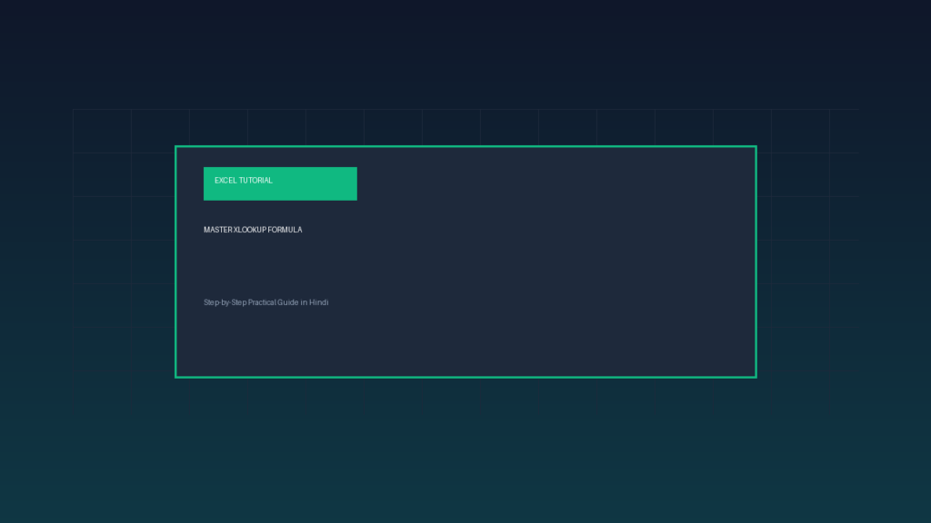
Task: Click the word MASTER in the heading
Action: pos(218,230)
